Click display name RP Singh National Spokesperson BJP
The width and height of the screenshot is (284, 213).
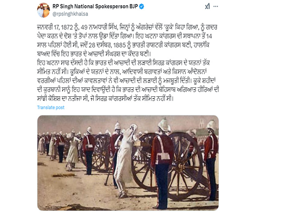(x=95, y=7)
